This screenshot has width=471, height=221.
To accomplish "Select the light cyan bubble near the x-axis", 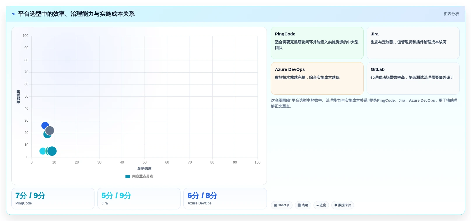I will (43, 151).
